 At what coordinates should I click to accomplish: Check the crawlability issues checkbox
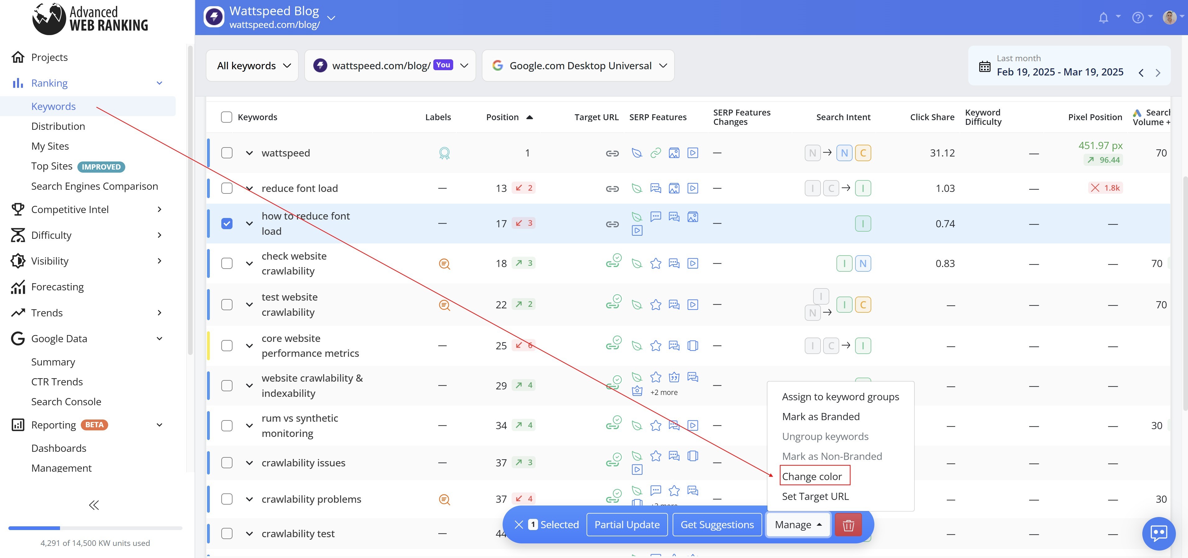tap(226, 463)
